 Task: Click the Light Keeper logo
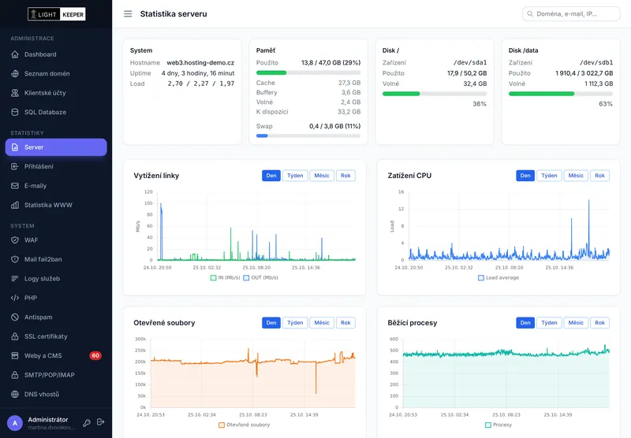pyautogui.click(x=56, y=14)
